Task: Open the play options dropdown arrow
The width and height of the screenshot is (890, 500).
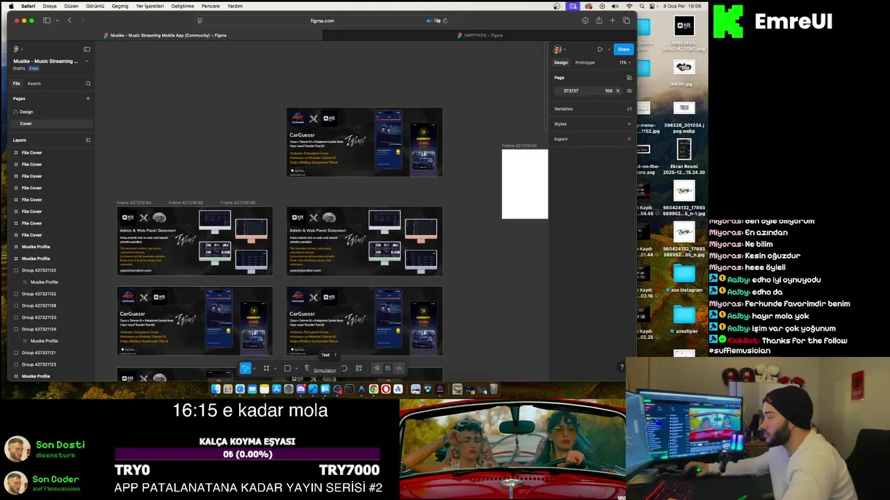Action: 608,49
